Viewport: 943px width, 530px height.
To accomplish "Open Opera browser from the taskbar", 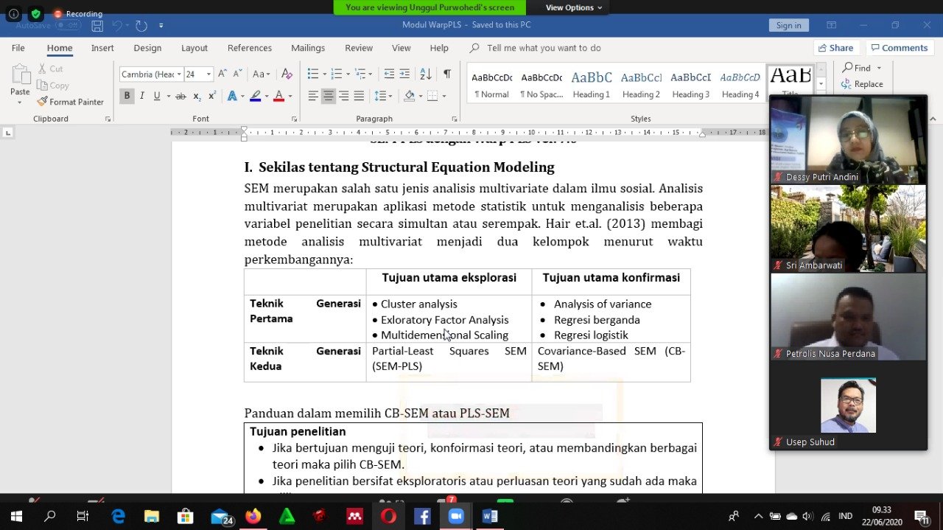I will point(388,516).
